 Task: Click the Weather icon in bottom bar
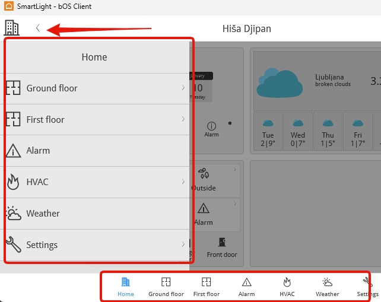point(328,282)
